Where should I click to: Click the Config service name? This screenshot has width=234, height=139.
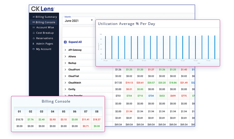tap(72, 89)
